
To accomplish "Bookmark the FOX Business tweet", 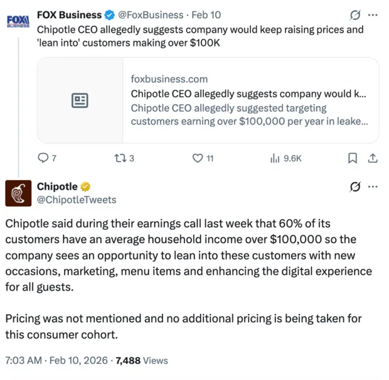I will pos(353,158).
